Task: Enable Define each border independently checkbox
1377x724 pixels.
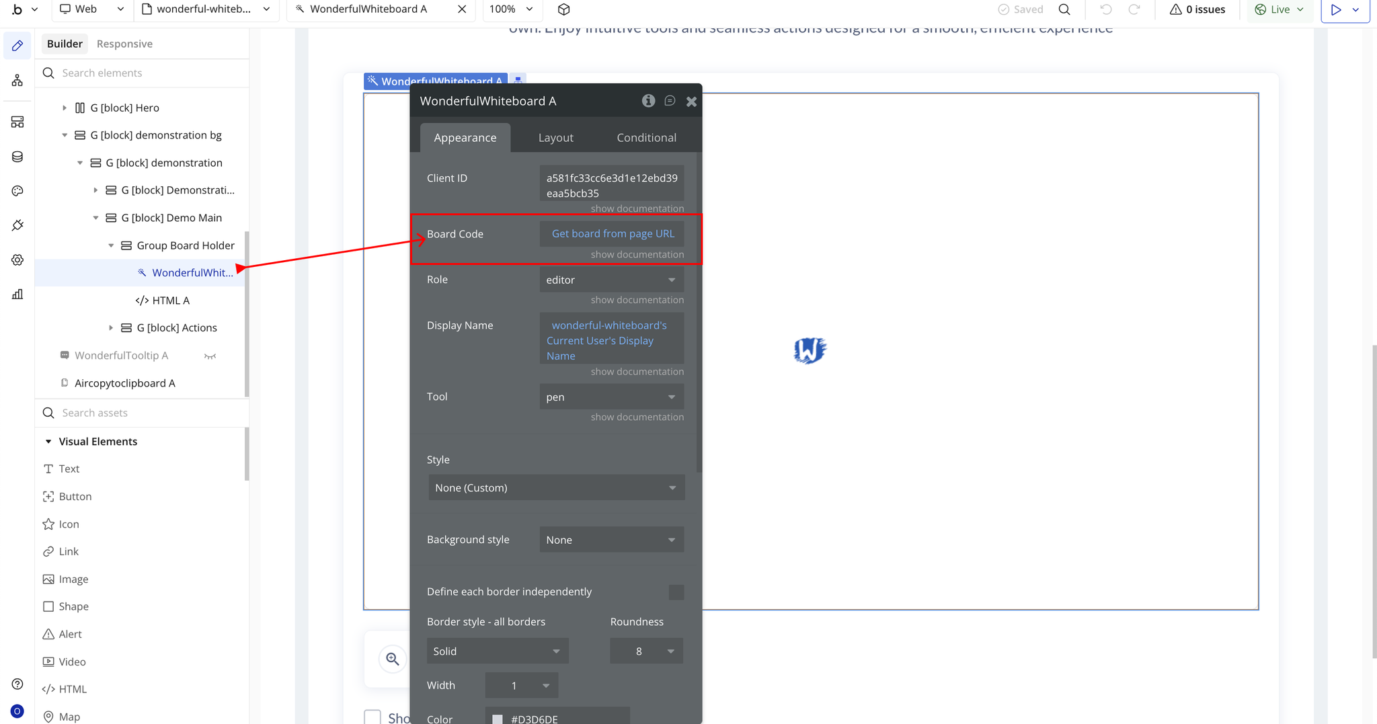Action: tap(676, 592)
